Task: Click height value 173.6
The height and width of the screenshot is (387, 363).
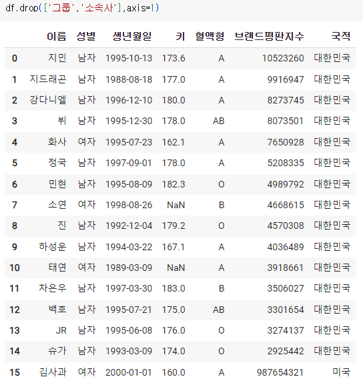Action: click(x=173, y=58)
